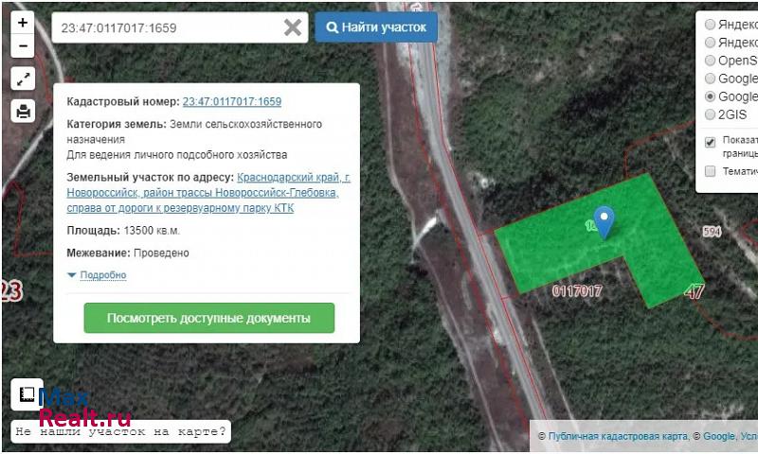Select the first Яндекс map layer
Image resolution: width=758 pixels, height=454 pixels.
coord(711,25)
